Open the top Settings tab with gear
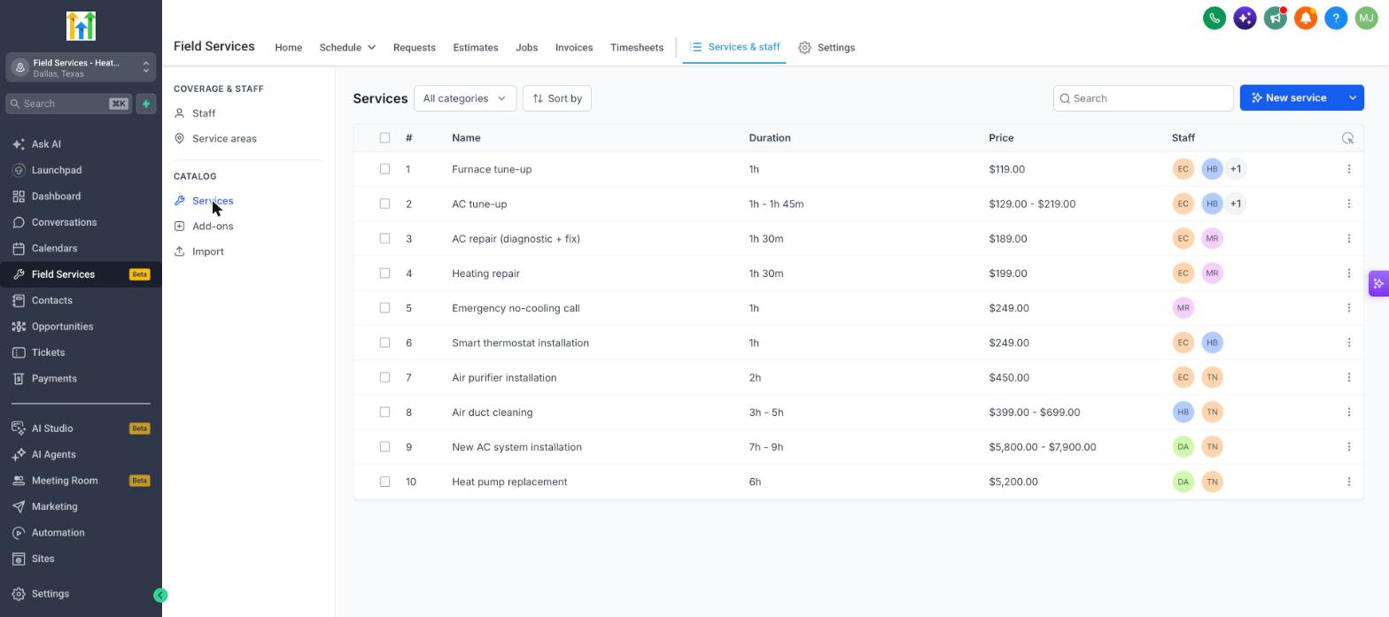The image size is (1389, 617). tap(826, 48)
